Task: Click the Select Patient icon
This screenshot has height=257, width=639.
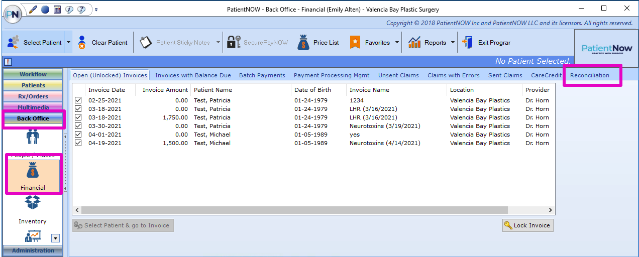Action: (14, 42)
